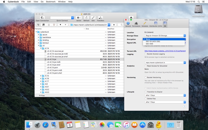Select cli-4.7.4.pom file row

tap(52, 68)
